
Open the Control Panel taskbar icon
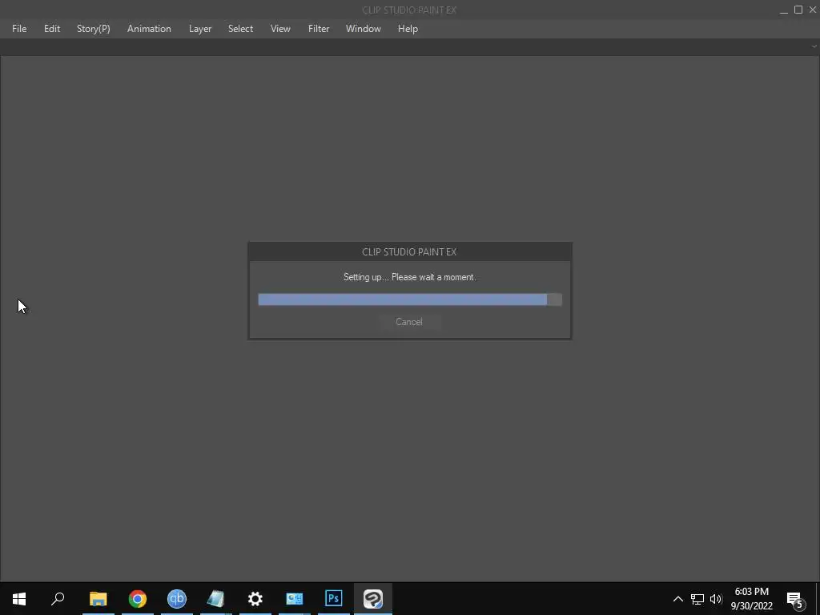[295, 599]
